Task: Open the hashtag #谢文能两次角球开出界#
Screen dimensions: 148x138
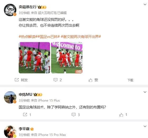Action: coord(81,37)
